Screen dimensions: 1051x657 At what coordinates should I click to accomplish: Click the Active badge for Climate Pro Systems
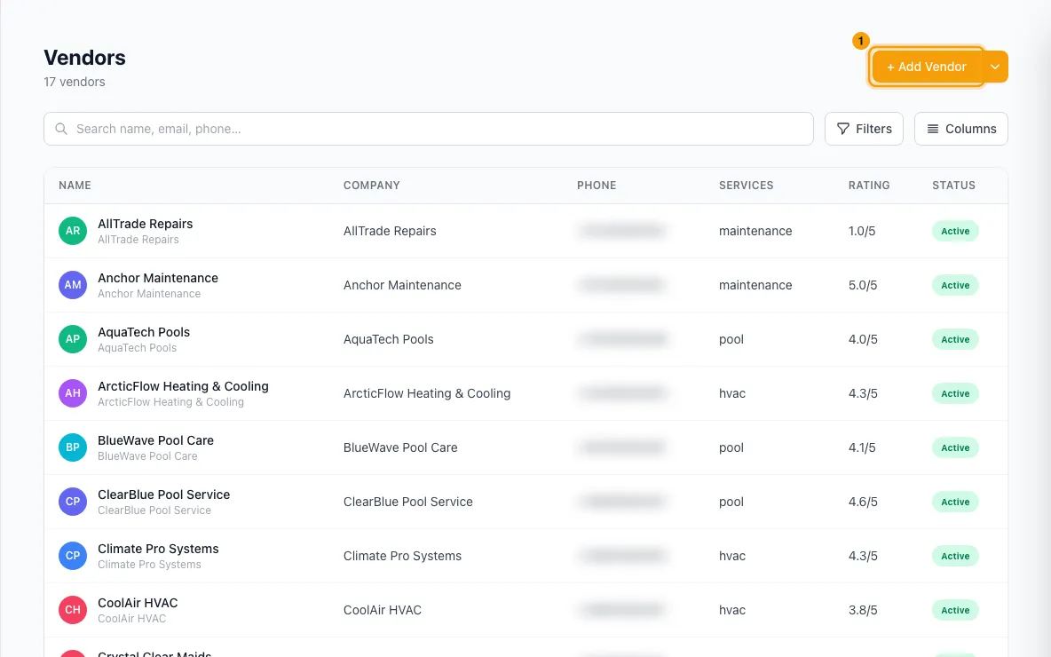[955, 557]
